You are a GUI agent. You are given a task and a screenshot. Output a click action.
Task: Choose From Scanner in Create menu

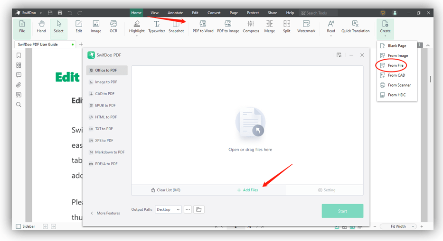396,85
